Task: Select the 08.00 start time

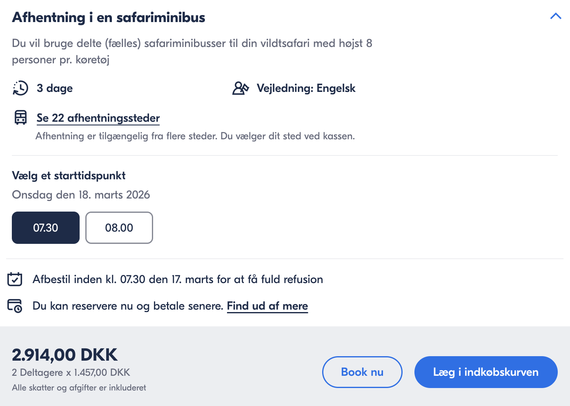Action: pyautogui.click(x=119, y=228)
